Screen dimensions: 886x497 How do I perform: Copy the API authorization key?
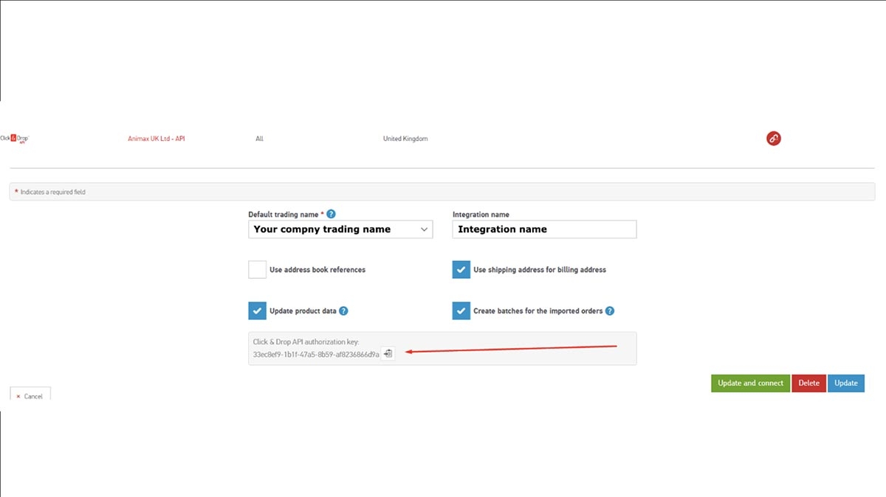click(x=388, y=353)
